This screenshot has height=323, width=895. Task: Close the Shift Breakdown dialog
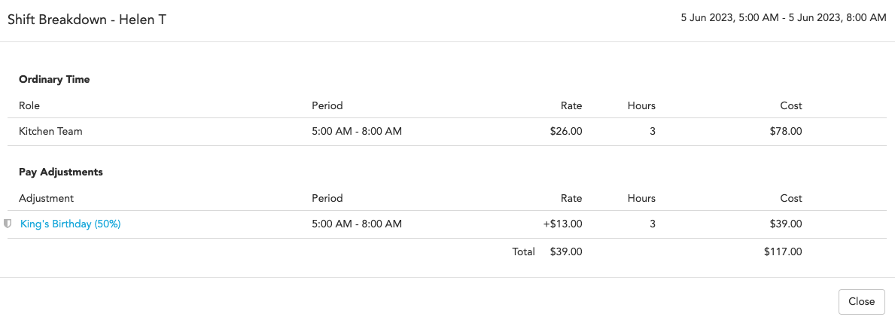[861, 302]
